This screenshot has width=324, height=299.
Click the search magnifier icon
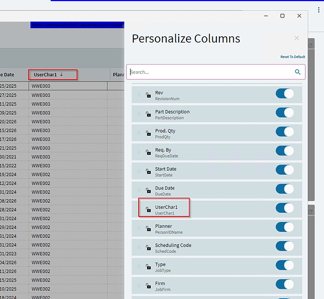pyautogui.click(x=298, y=72)
